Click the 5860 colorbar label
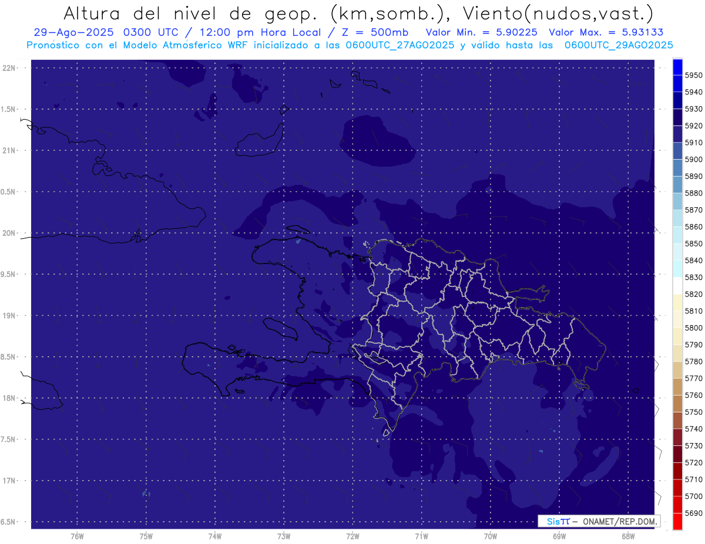The image size is (705, 544). pos(694,227)
